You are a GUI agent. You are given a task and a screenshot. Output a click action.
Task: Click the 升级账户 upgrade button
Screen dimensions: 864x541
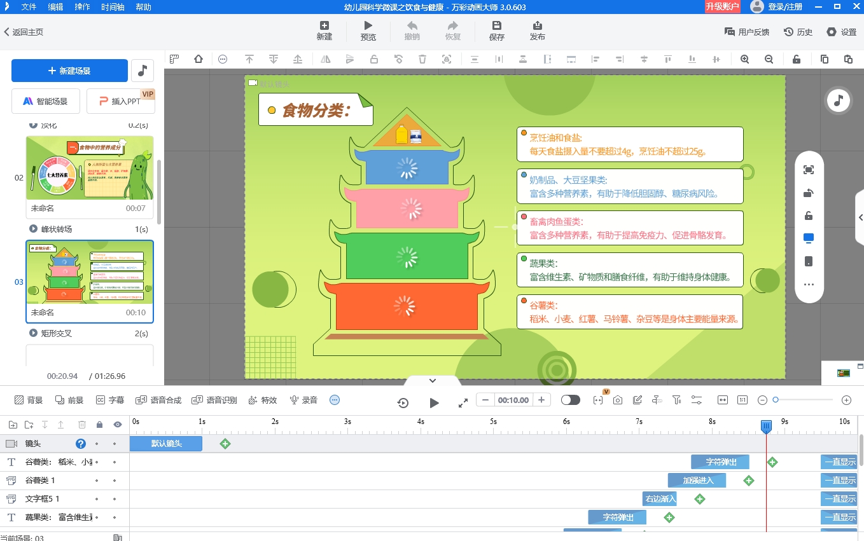pyautogui.click(x=722, y=7)
